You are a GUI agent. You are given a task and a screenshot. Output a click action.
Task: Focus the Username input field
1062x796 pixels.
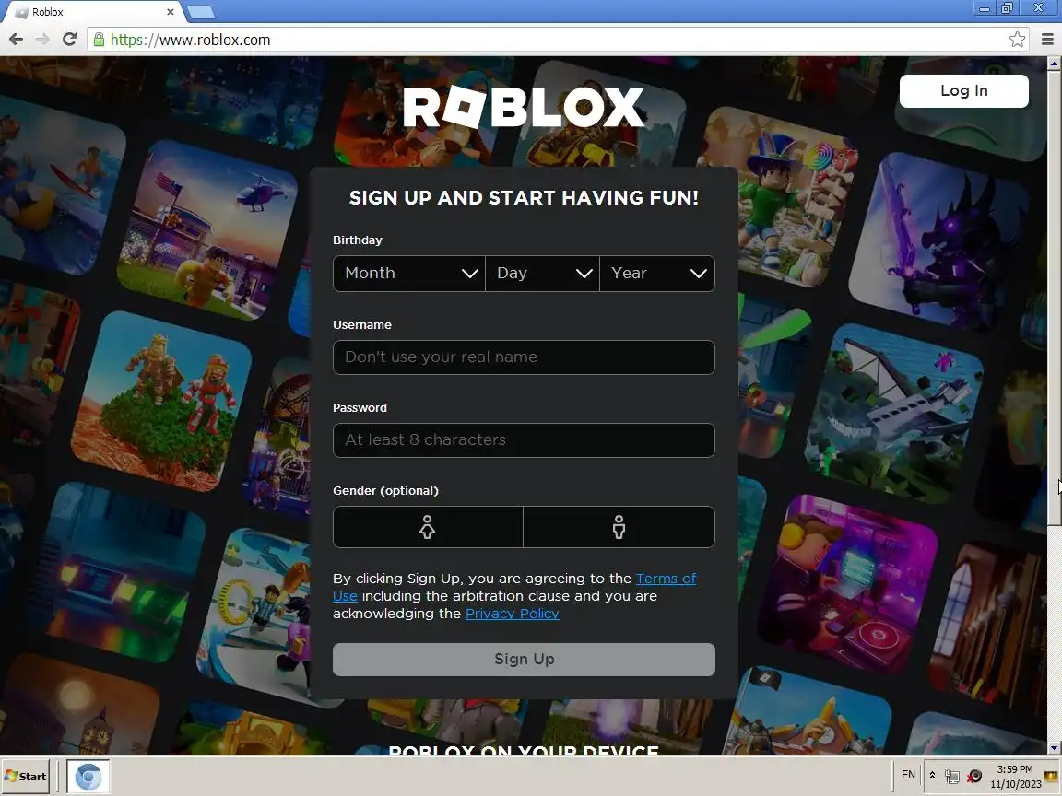pos(524,357)
